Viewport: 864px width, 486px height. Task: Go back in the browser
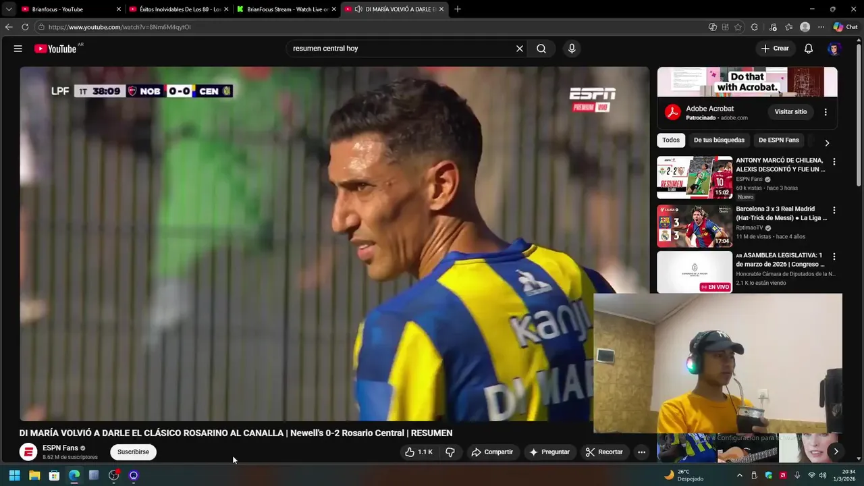coord(9,27)
